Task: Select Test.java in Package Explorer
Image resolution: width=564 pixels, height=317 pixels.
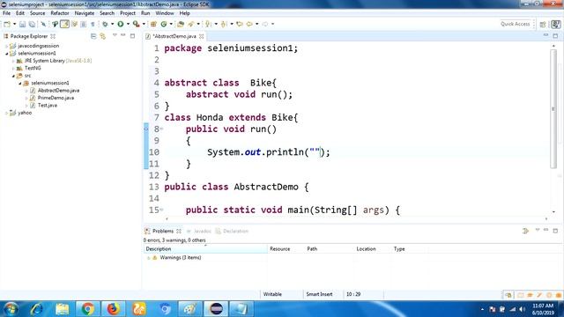Action: [47, 106]
